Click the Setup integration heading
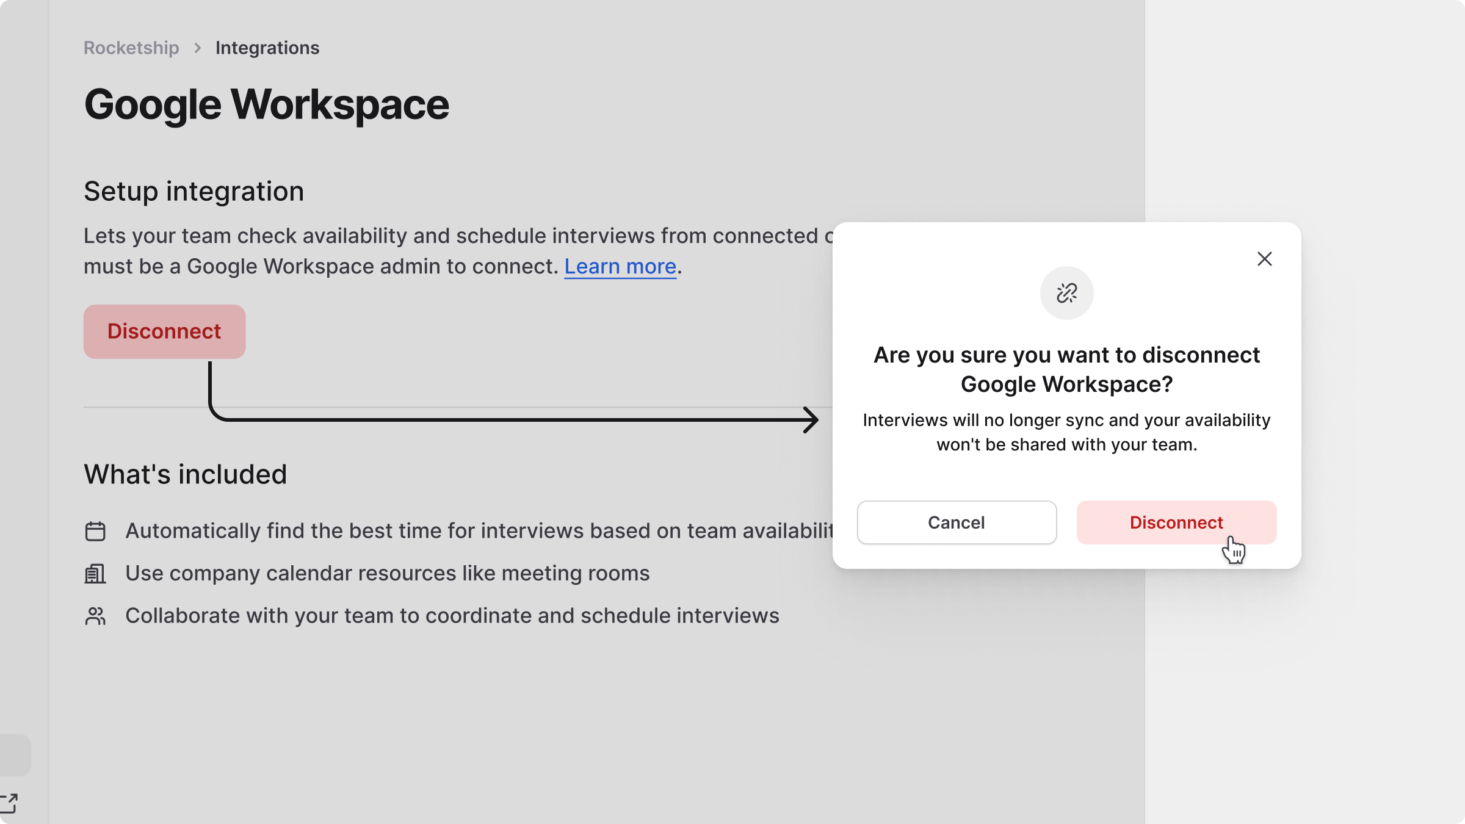Screen dimensions: 1465x824 (194, 192)
